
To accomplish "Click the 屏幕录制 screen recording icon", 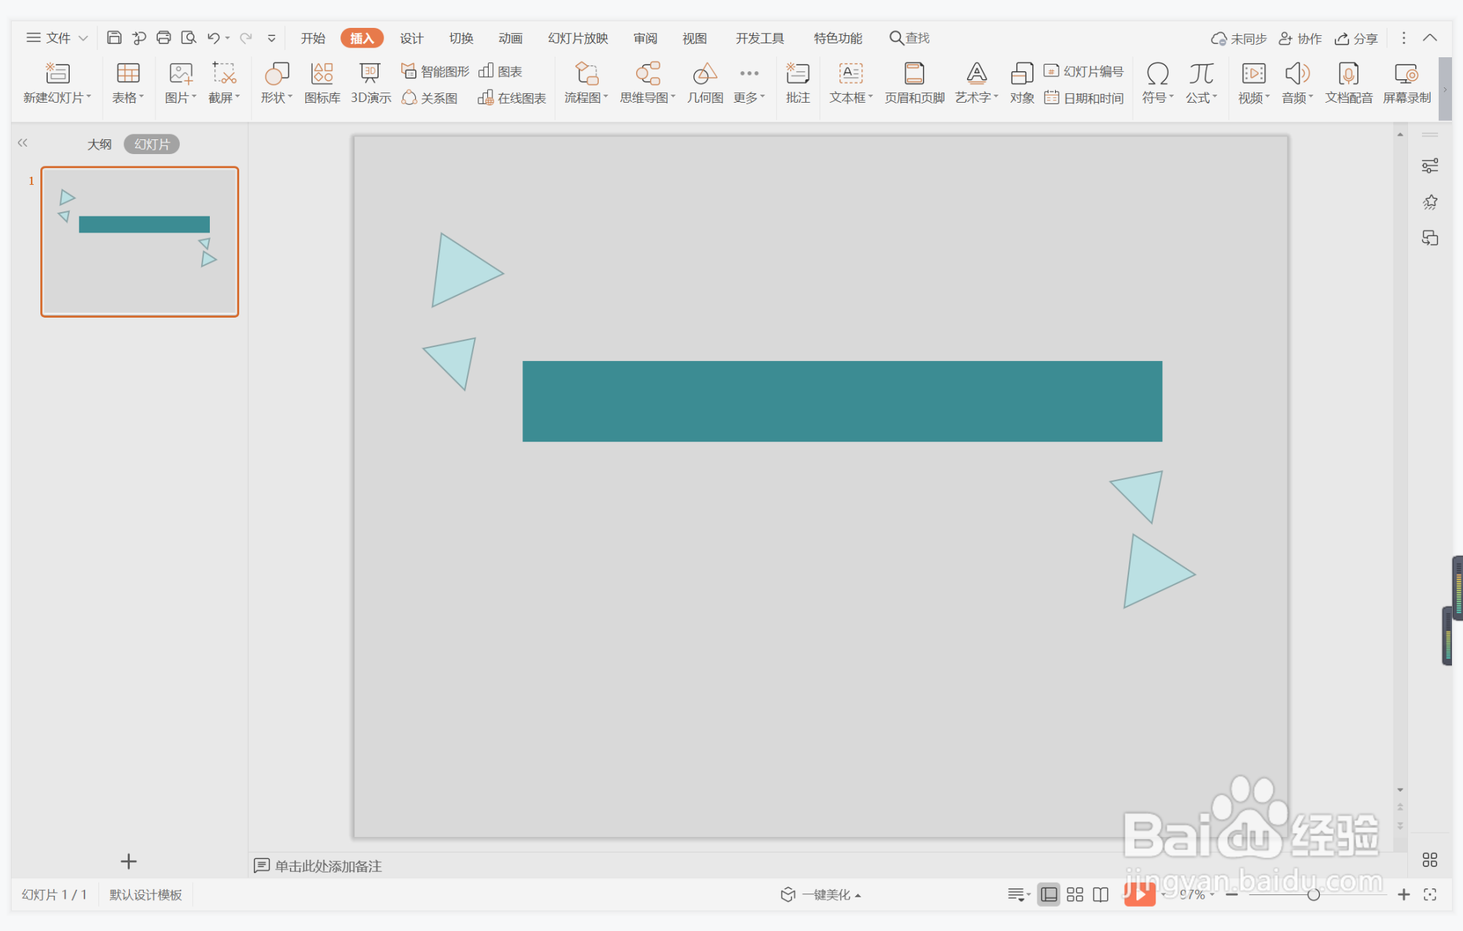I will [1406, 82].
